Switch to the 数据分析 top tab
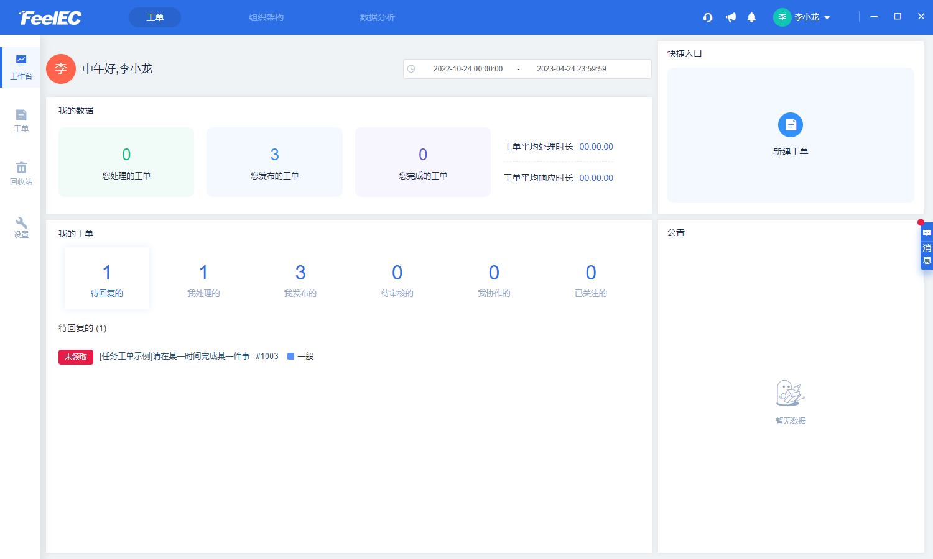Image resolution: width=933 pixels, height=559 pixels. [377, 17]
